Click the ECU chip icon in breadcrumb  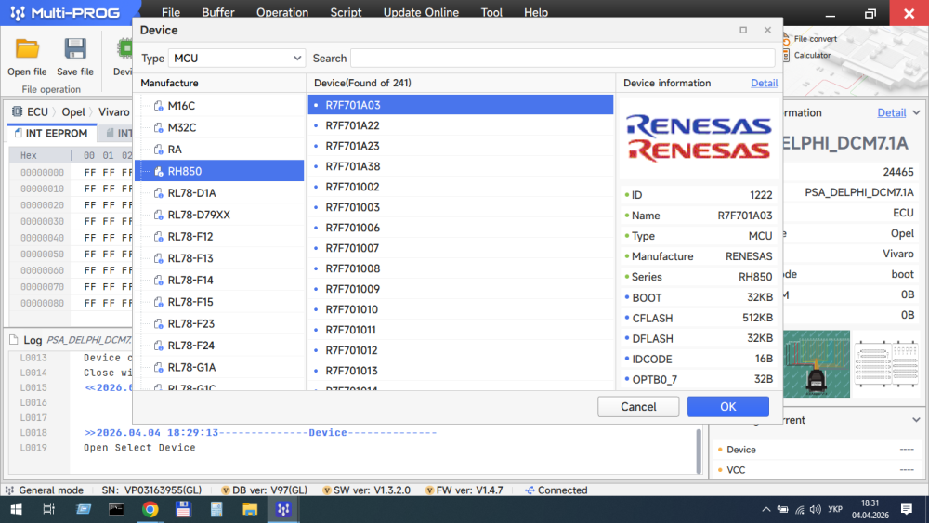pos(17,111)
